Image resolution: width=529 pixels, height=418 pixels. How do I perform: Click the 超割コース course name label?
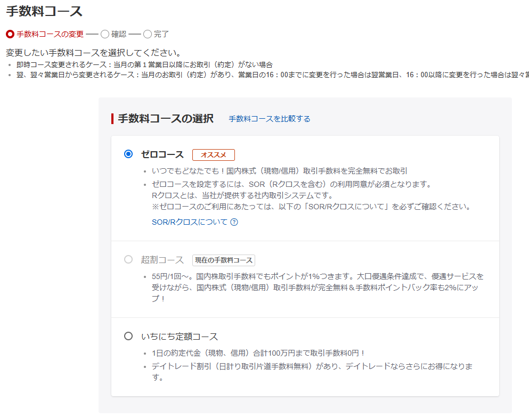click(x=162, y=260)
